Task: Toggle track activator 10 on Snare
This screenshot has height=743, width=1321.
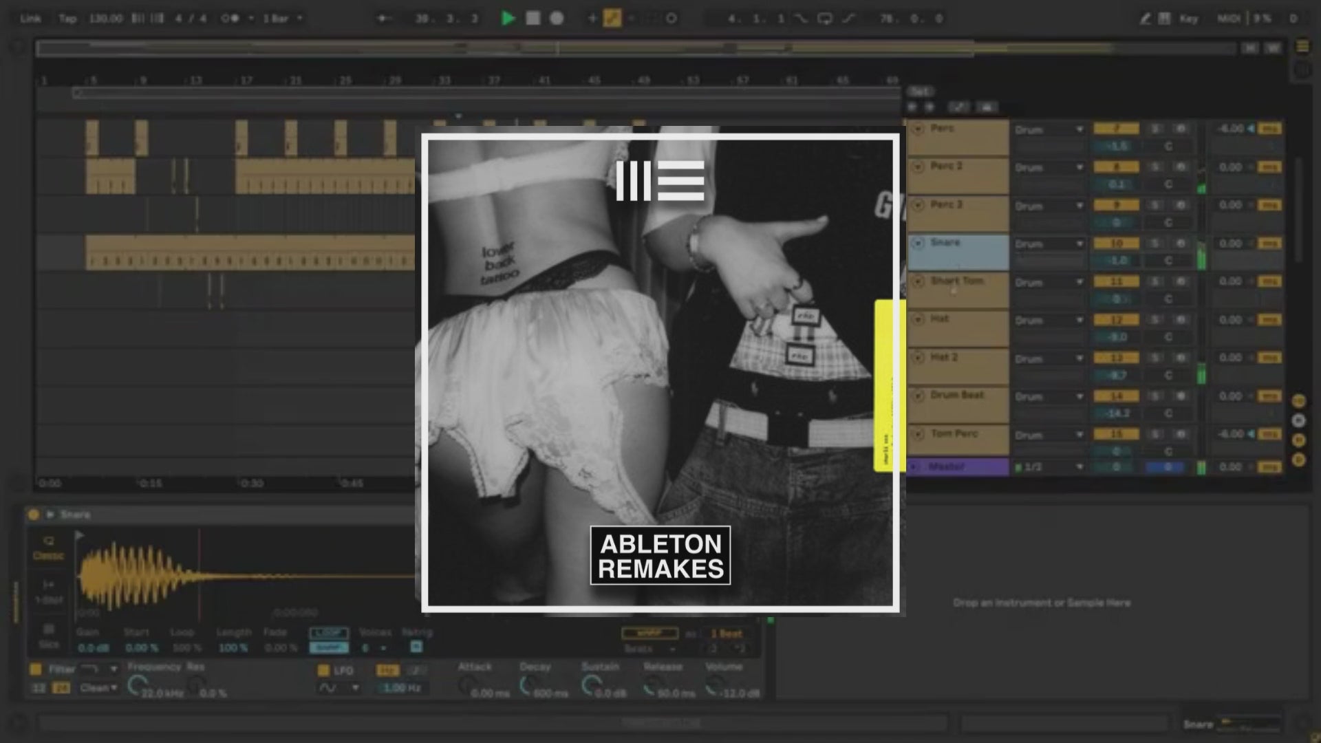Action: (1116, 243)
